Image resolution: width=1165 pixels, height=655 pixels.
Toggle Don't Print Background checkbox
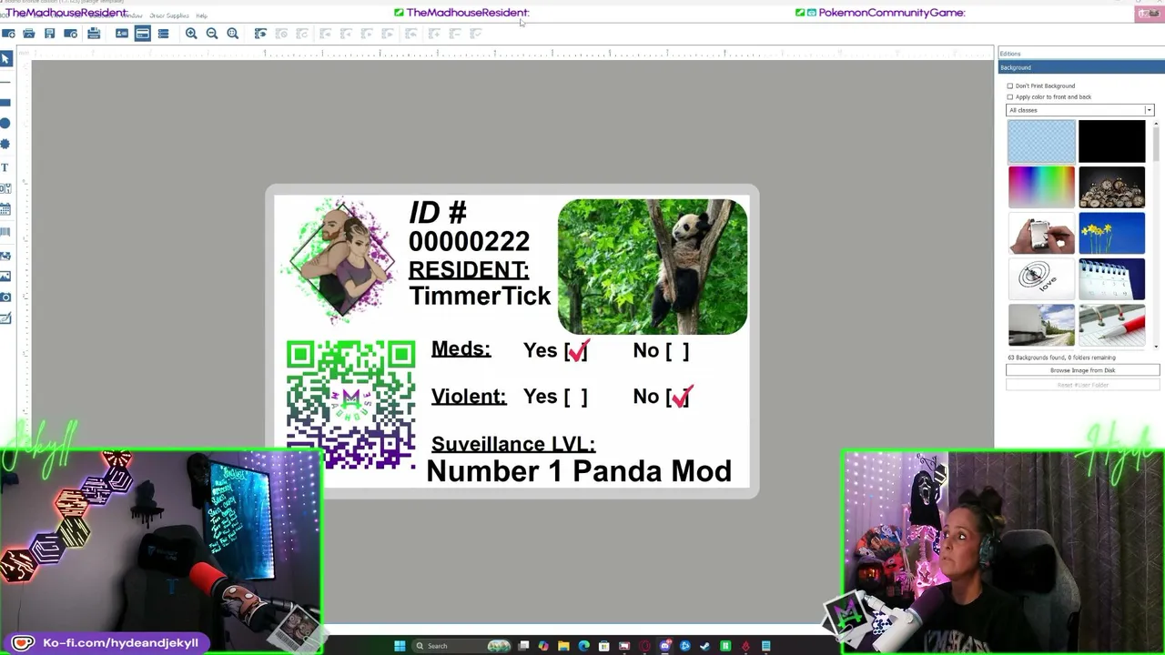pos(1010,86)
